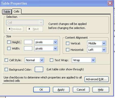Image resolution: width=115 pixels, height=98 pixels.
Task: Select the Cells tab
Action: 17,11
